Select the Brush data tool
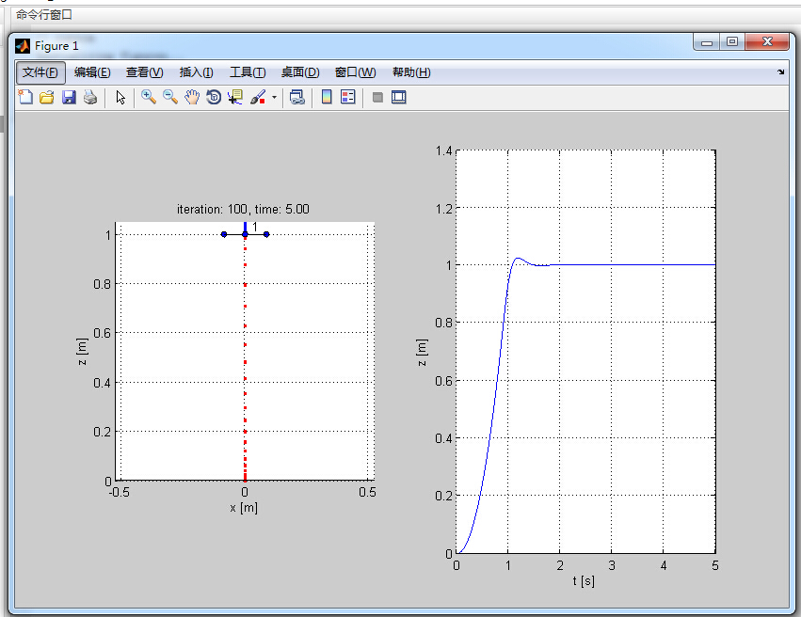This screenshot has width=801, height=617. [x=258, y=97]
